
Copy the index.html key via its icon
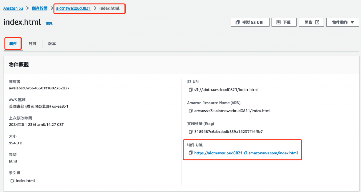point(12,181)
